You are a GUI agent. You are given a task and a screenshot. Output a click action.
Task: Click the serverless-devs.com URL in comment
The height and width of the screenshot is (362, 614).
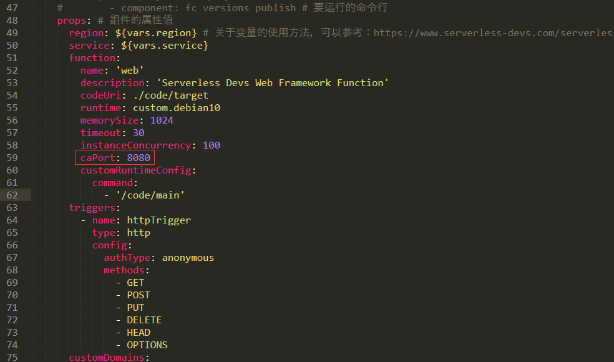click(494, 33)
